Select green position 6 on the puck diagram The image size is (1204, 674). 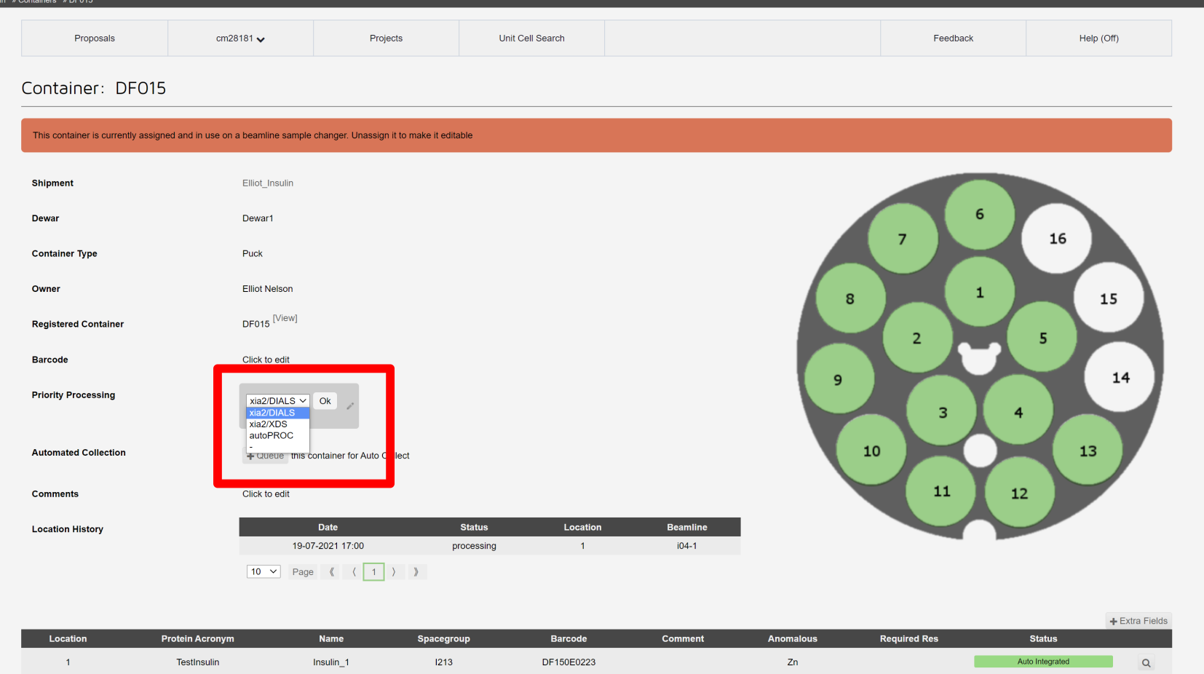click(x=979, y=214)
